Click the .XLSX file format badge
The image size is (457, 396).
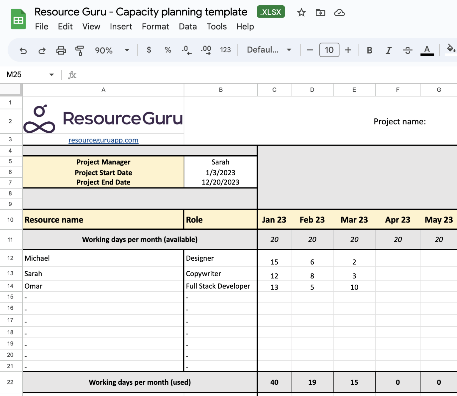point(271,12)
